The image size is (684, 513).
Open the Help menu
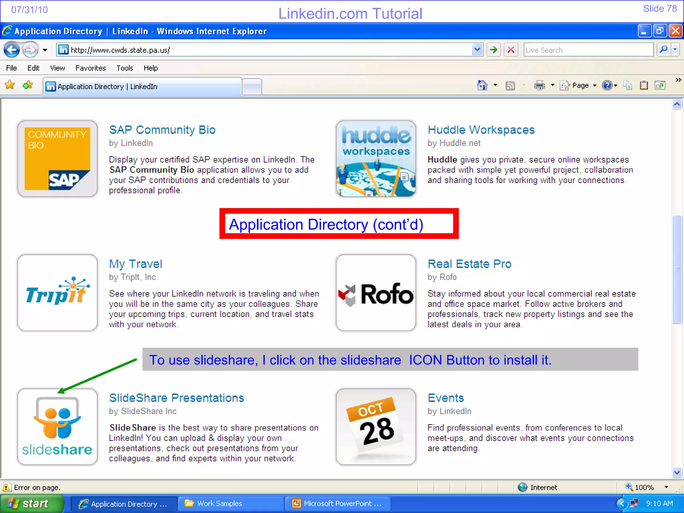click(151, 68)
